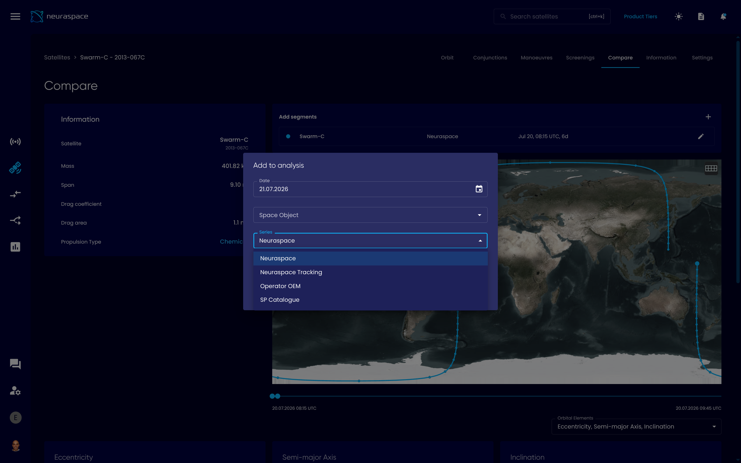This screenshot has width=741, height=463.
Task: Click the Search satellites field
Action: tap(552, 16)
